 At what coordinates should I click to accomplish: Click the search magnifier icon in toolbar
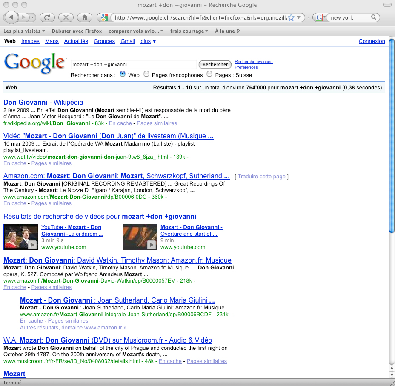tap(374, 17)
